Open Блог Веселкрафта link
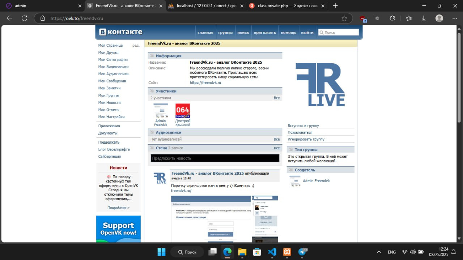 [x=114, y=149]
